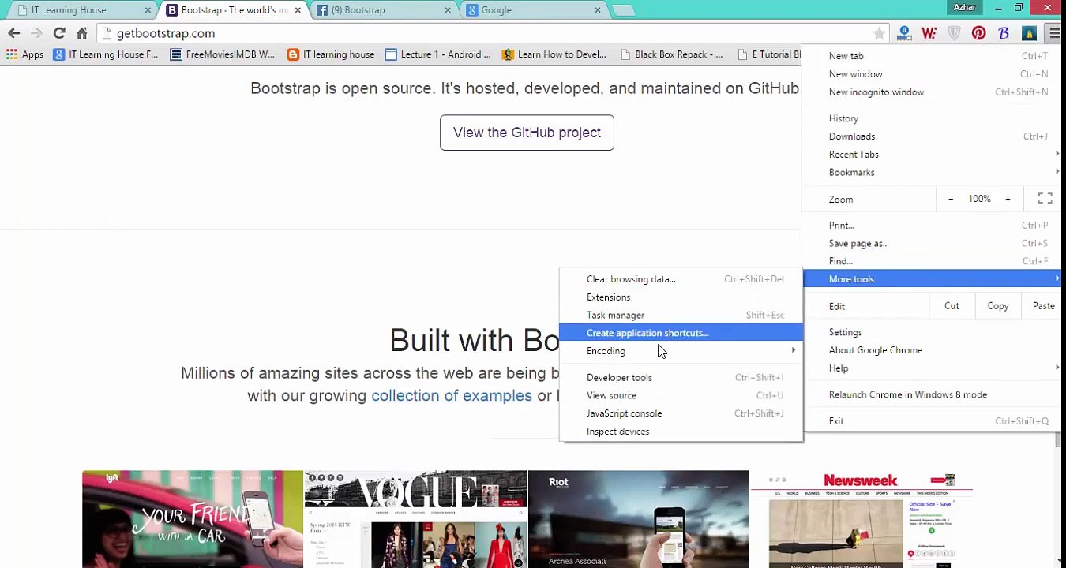This screenshot has width=1066, height=568.
Task: Click the blue 'a' ruler extension icon
Action: (904, 33)
